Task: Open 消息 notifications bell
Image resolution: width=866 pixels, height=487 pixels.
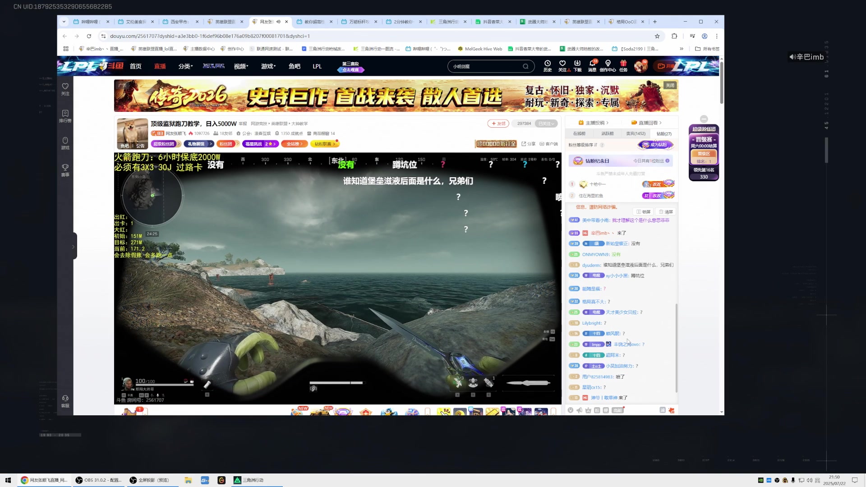Action: tap(592, 66)
